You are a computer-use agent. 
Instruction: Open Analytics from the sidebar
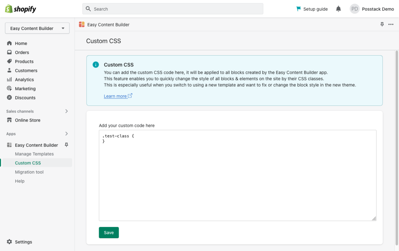click(x=24, y=80)
